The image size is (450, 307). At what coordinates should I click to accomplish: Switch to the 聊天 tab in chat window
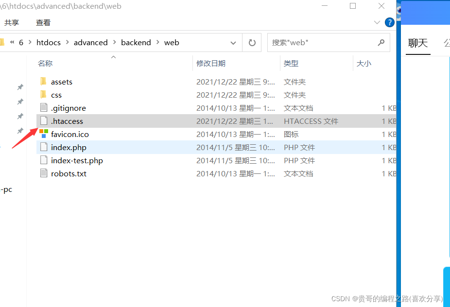click(418, 43)
